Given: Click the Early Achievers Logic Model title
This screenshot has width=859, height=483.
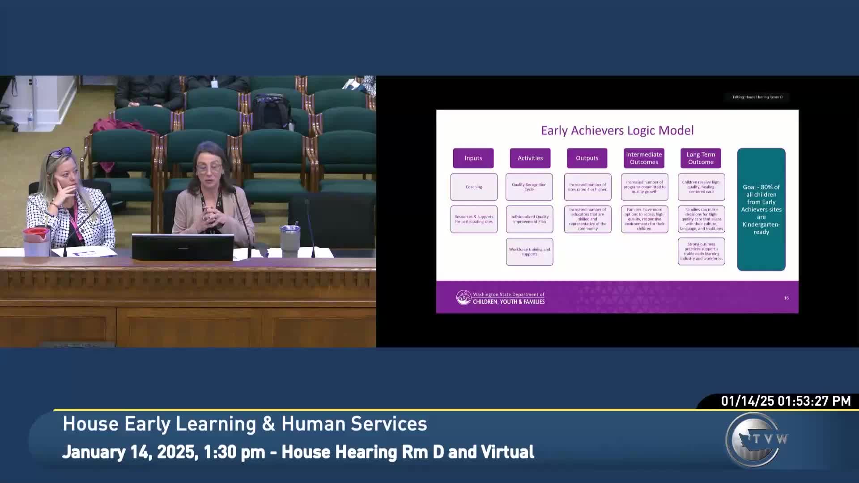Looking at the screenshot, I should pos(617,131).
